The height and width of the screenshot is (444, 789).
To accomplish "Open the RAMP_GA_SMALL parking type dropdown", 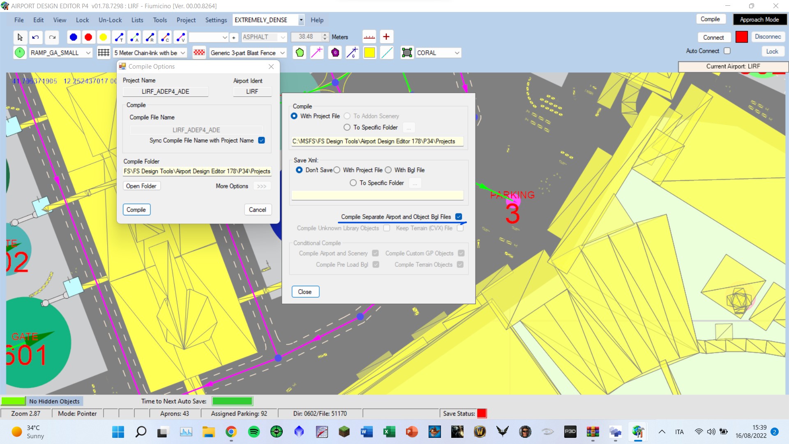I will tap(88, 53).
